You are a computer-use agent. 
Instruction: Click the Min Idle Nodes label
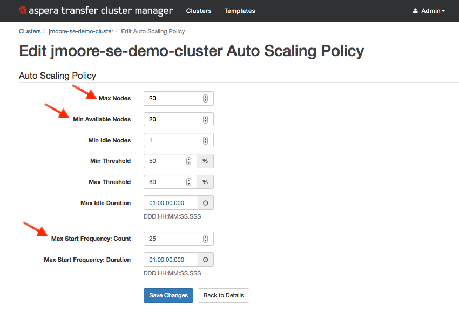tap(110, 140)
